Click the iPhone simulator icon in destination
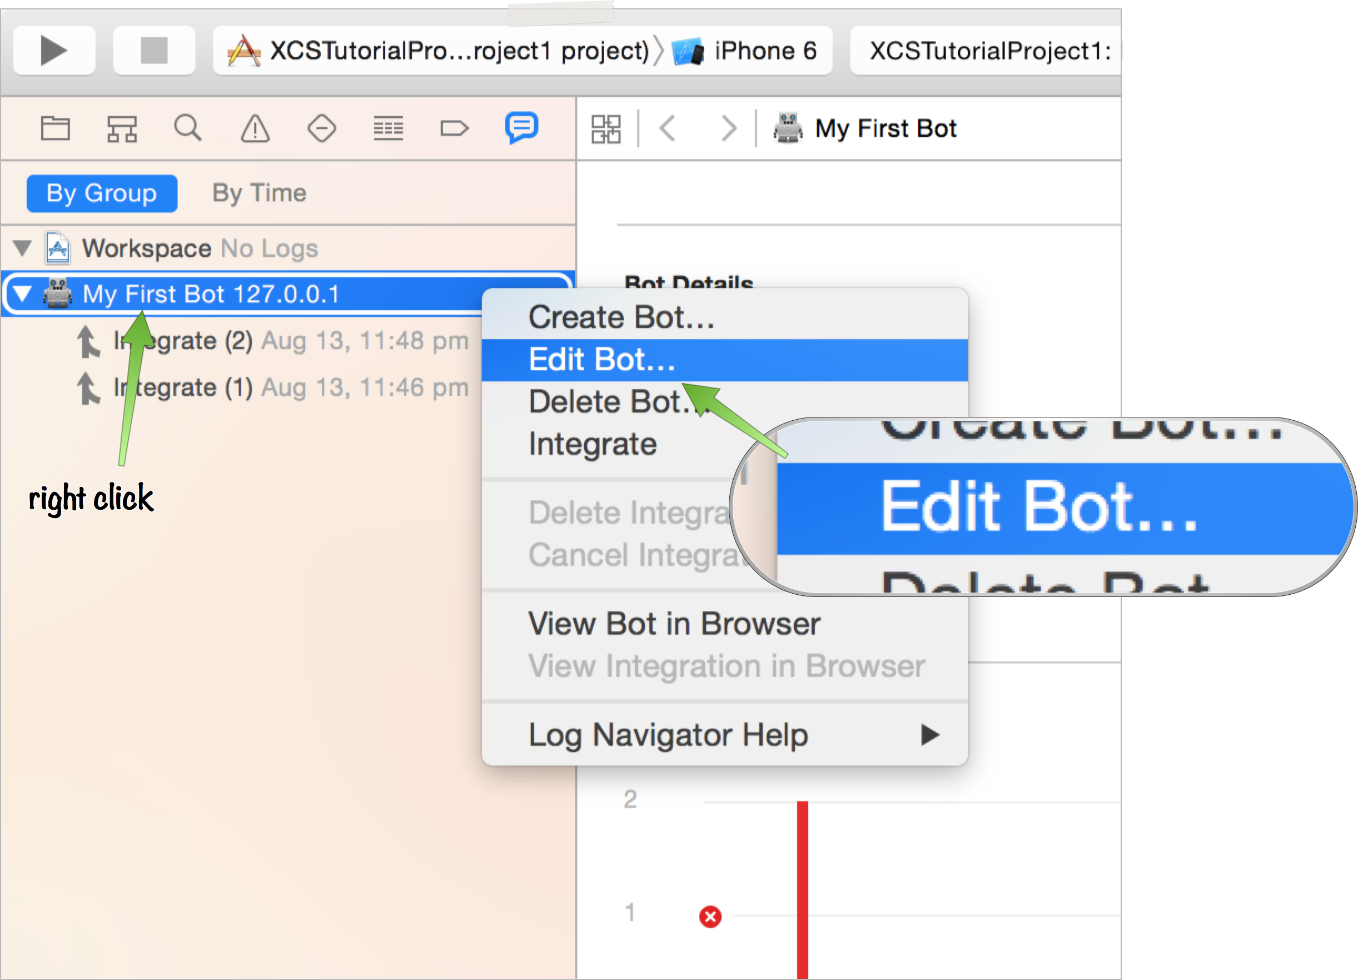The width and height of the screenshot is (1358, 980). pyautogui.click(x=688, y=52)
